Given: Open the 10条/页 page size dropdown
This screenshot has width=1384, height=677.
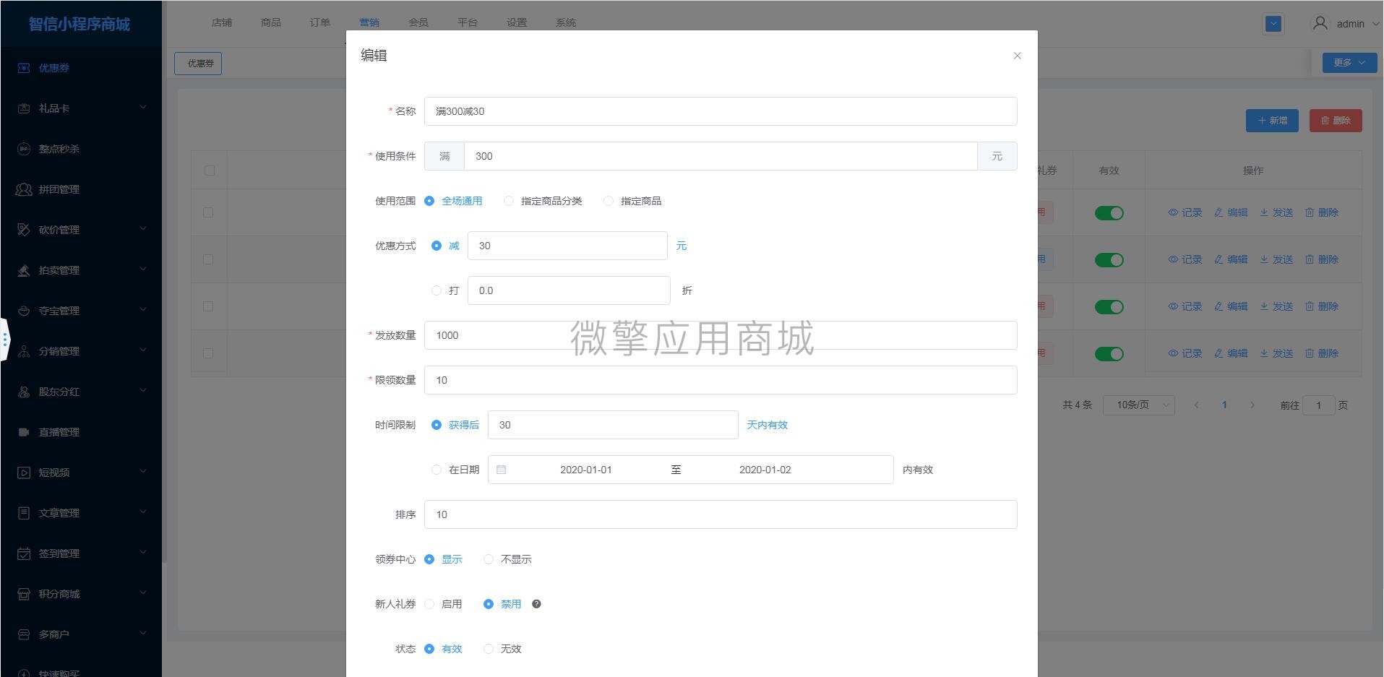Looking at the screenshot, I should pos(1139,405).
